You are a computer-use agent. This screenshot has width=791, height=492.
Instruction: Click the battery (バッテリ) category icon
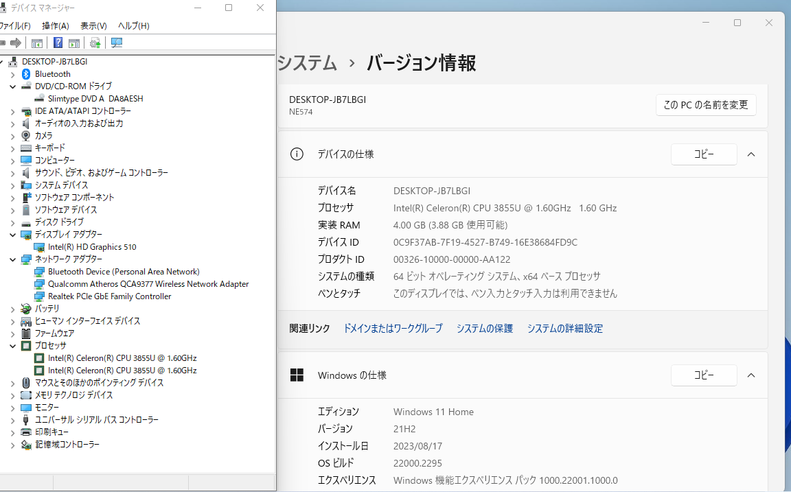(x=26, y=309)
